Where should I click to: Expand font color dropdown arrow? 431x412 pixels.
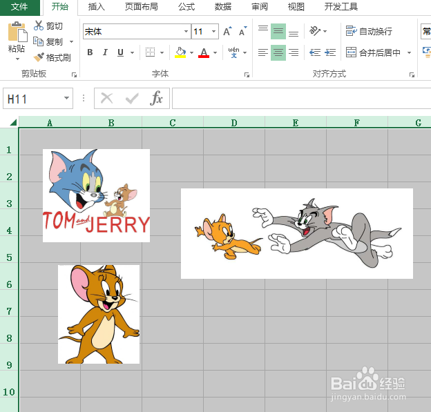tap(215, 52)
